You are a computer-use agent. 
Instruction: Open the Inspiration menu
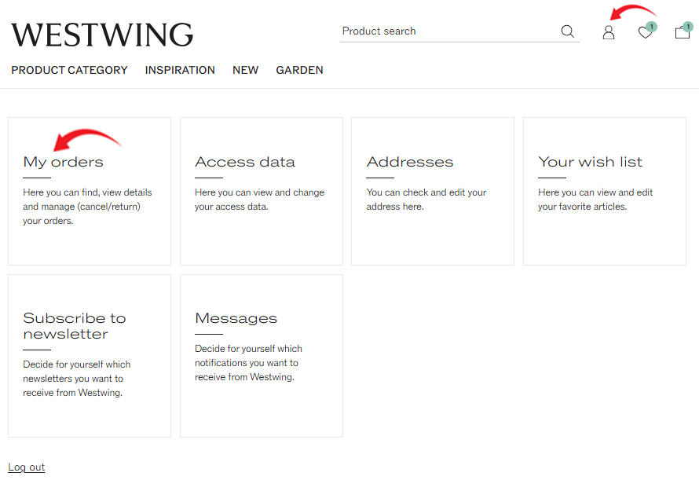(180, 70)
